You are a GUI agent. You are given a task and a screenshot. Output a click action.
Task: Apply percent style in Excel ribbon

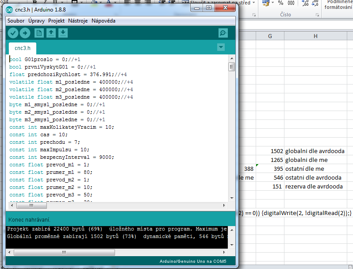pos(280,3)
